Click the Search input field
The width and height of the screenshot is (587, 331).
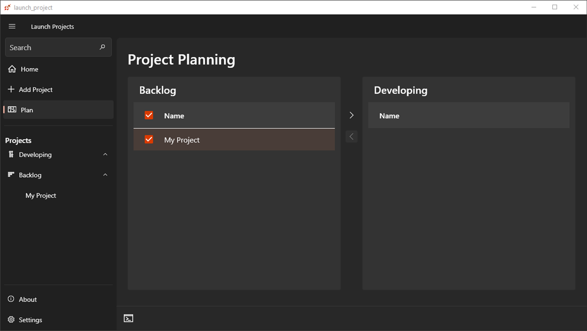tap(50, 48)
